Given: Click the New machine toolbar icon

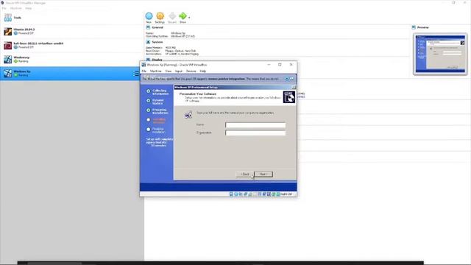Looking at the screenshot, I should [x=149, y=16].
